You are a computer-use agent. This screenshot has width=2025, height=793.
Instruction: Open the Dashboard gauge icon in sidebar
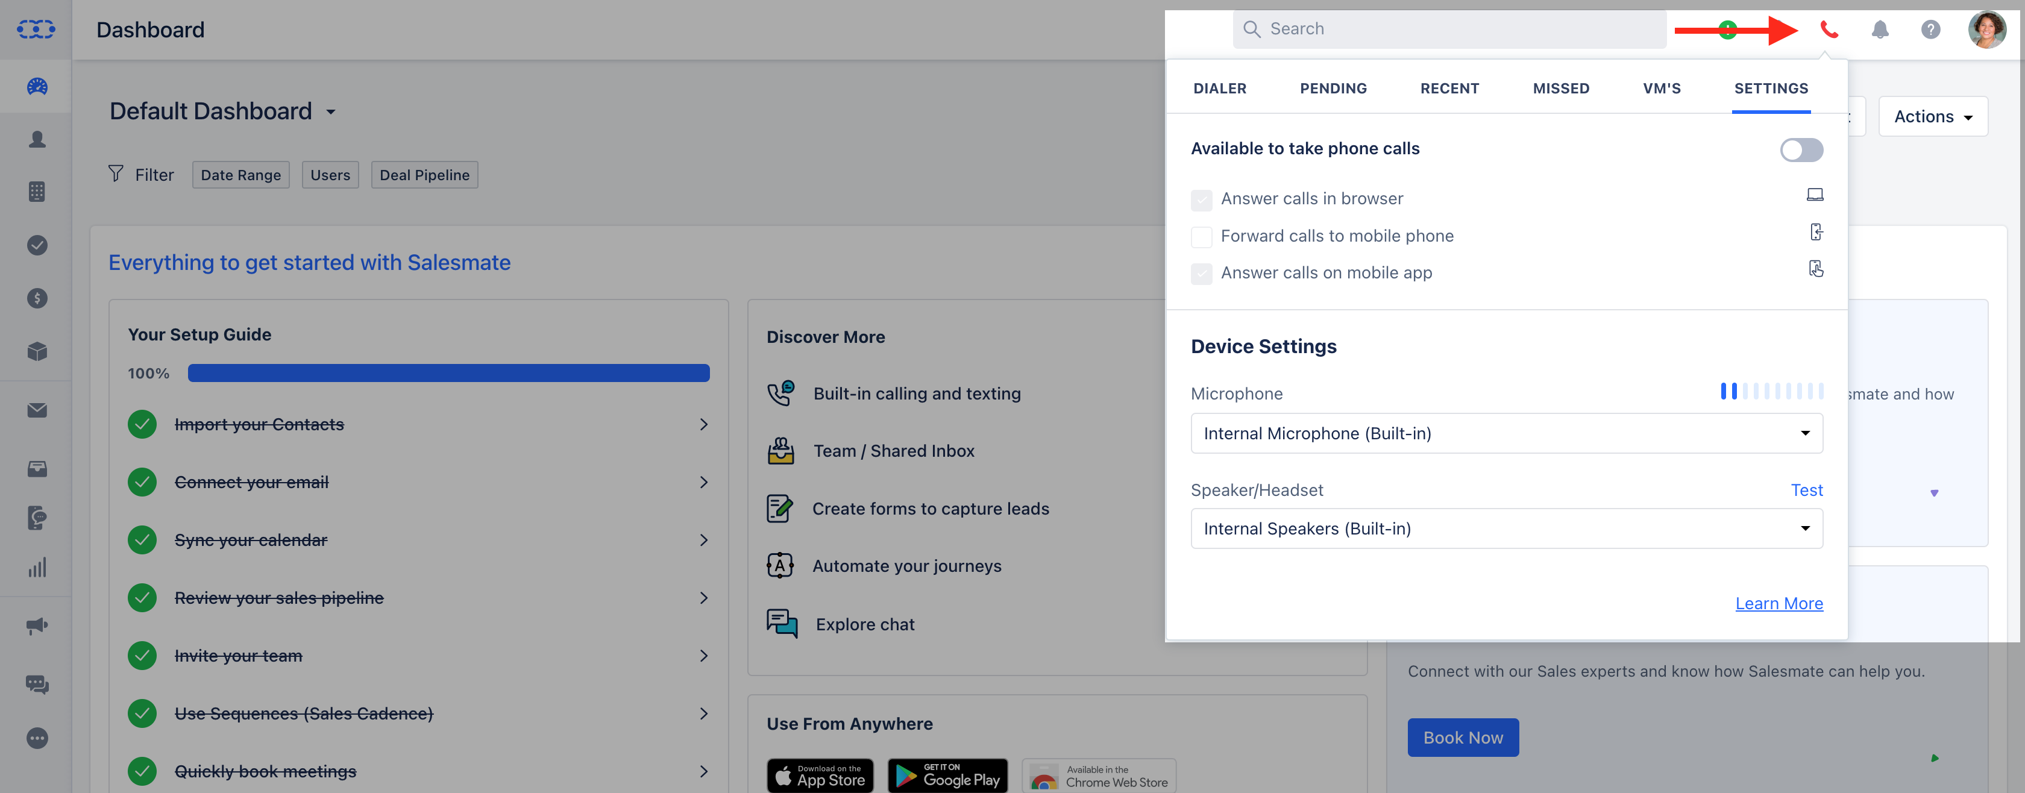(x=37, y=86)
